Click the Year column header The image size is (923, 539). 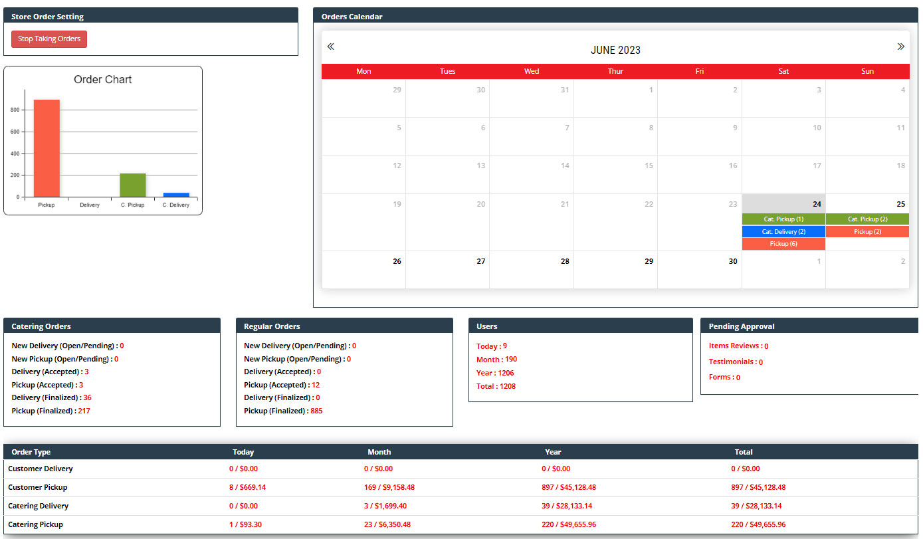[553, 452]
